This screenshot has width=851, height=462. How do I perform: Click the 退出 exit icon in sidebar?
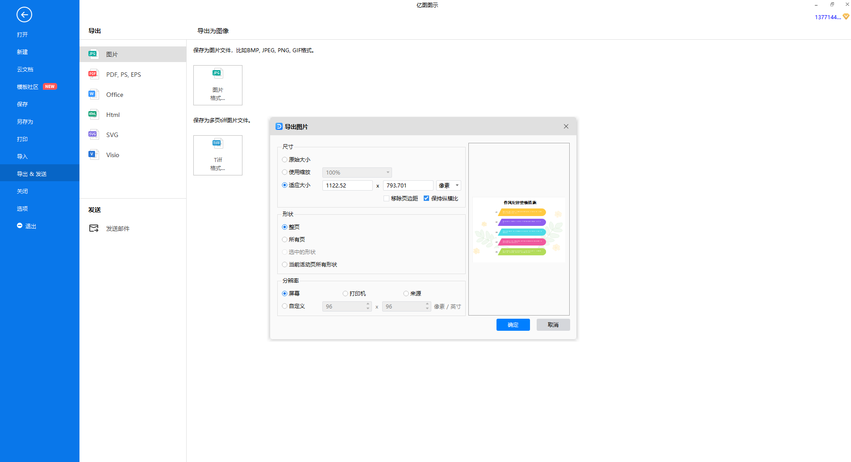[x=20, y=226]
